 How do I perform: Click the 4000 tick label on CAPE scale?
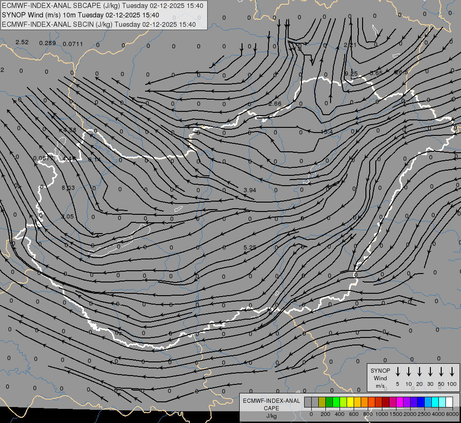(x=438, y=414)
